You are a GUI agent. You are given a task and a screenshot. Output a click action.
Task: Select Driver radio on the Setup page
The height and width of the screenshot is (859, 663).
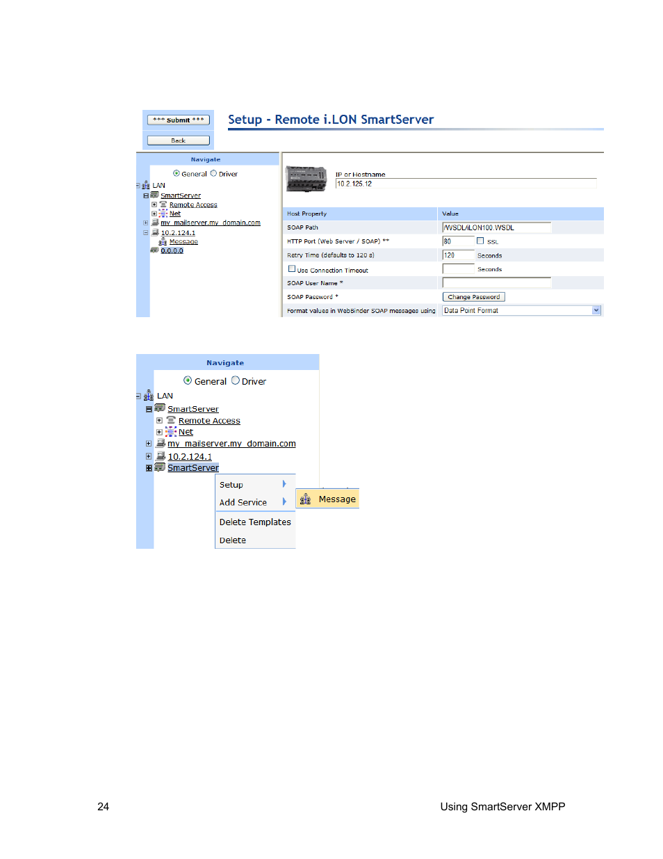click(x=213, y=173)
